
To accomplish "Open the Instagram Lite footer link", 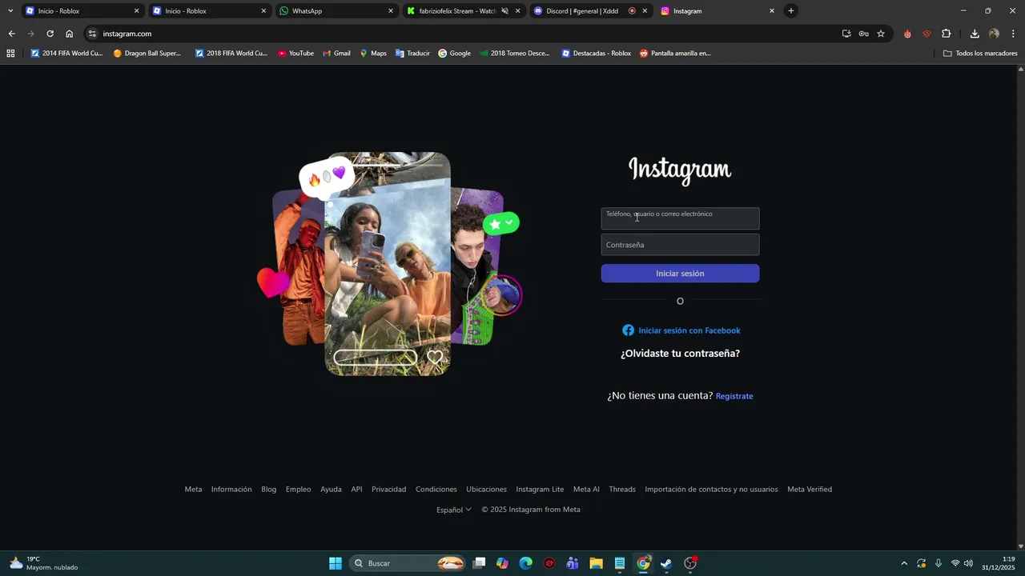I will coord(540,490).
